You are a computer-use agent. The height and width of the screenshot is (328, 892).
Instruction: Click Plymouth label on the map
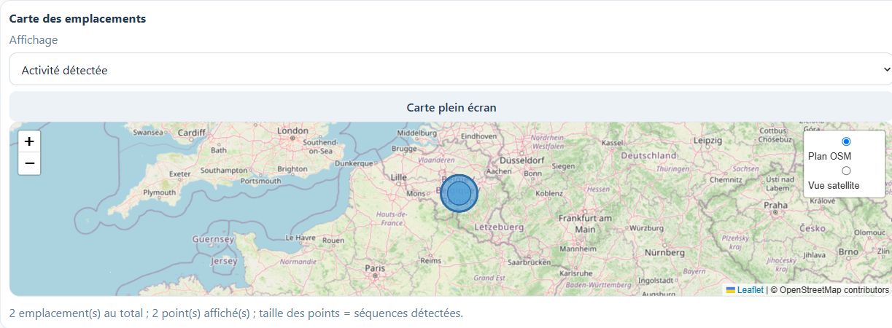point(159,193)
